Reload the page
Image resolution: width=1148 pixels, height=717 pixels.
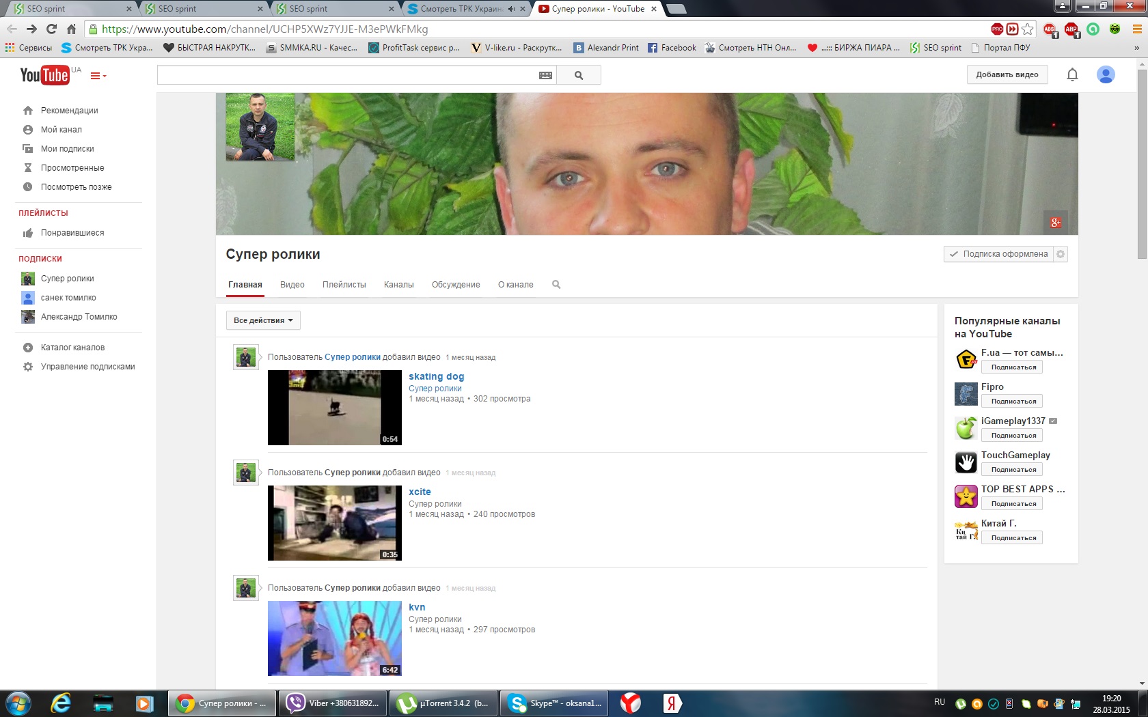(51, 29)
